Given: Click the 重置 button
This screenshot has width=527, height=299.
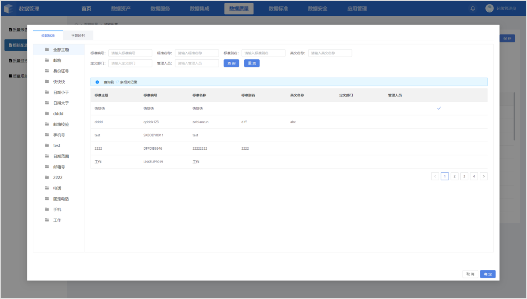Looking at the screenshot, I should point(252,63).
